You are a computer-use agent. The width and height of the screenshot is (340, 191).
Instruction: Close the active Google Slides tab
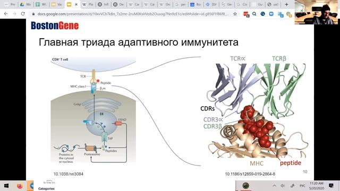click(x=76, y=4)
